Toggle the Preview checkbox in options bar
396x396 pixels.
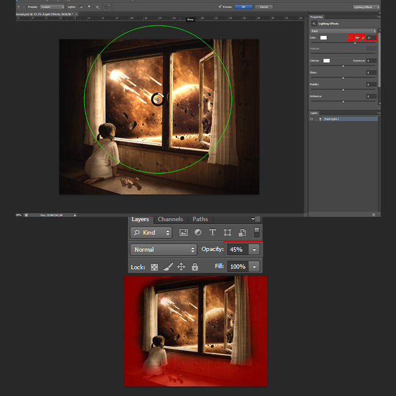pyautogui.click(x=220, y=7)
